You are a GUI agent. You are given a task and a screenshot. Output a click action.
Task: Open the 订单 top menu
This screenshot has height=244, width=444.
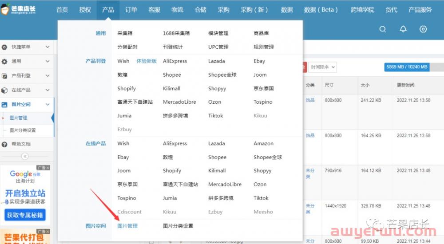[x=131, y=10]
